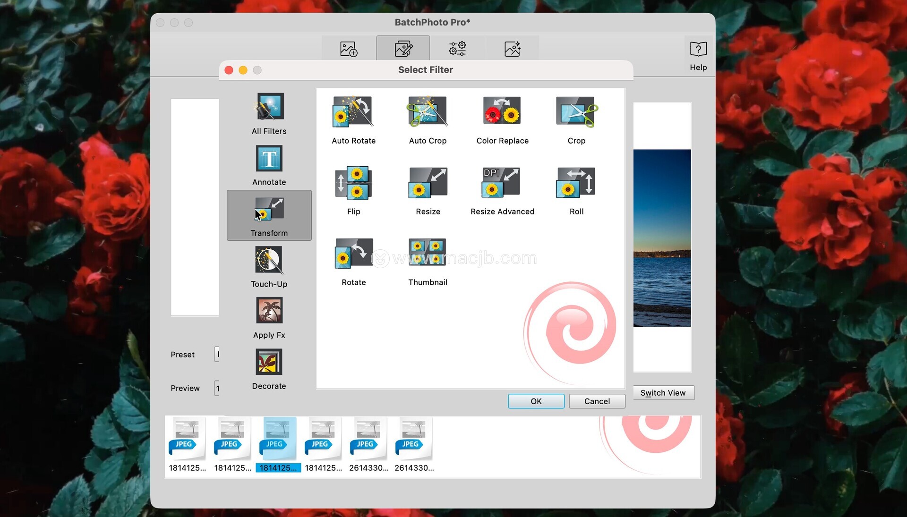Select the Thumbnail filter icon

click(x=427, y=254)
